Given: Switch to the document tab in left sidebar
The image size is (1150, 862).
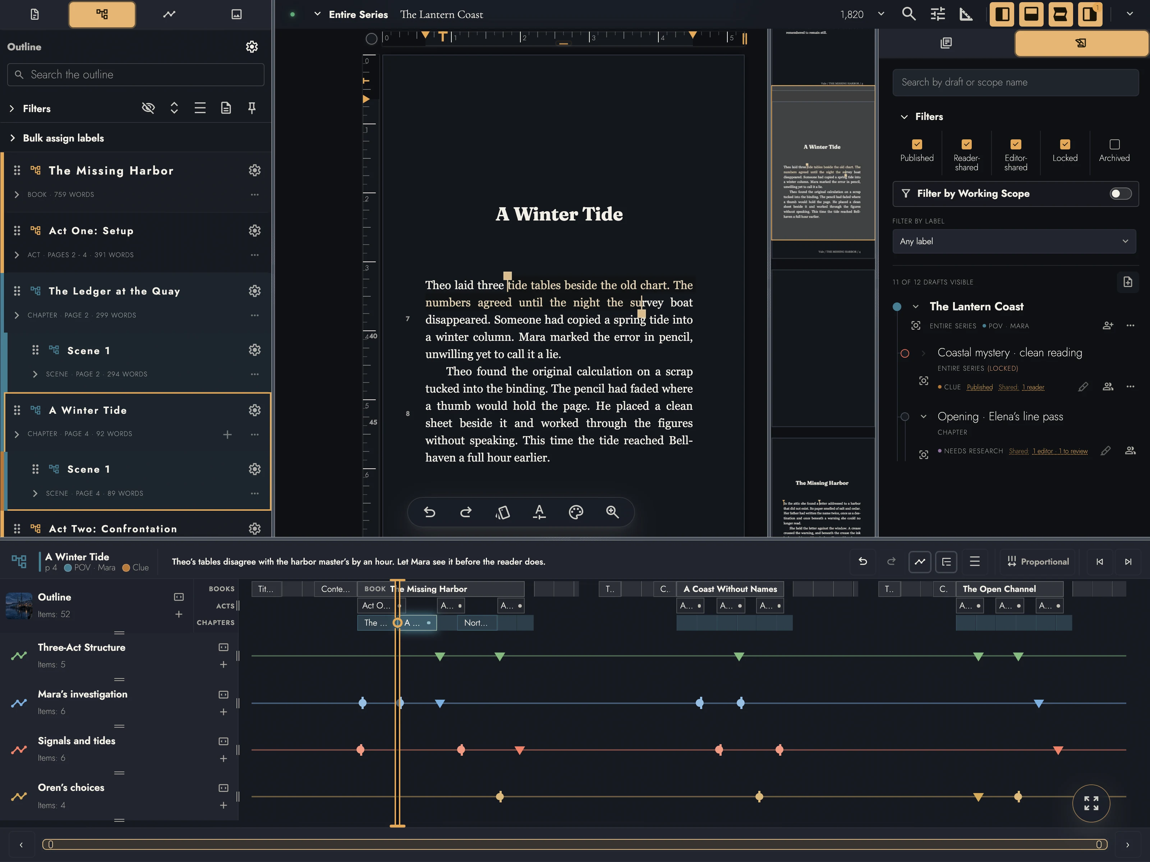Looking at the screenshot, I should (34, 14).
